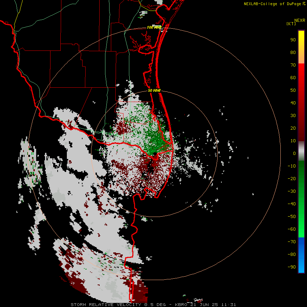Click the -30 scale value
Viewport: 307px width, 307px height.
292,191
